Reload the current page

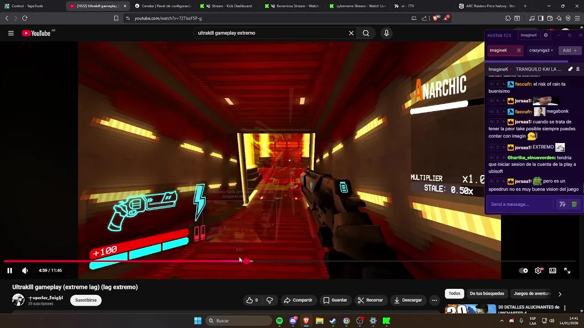click(x=25, y=18)
